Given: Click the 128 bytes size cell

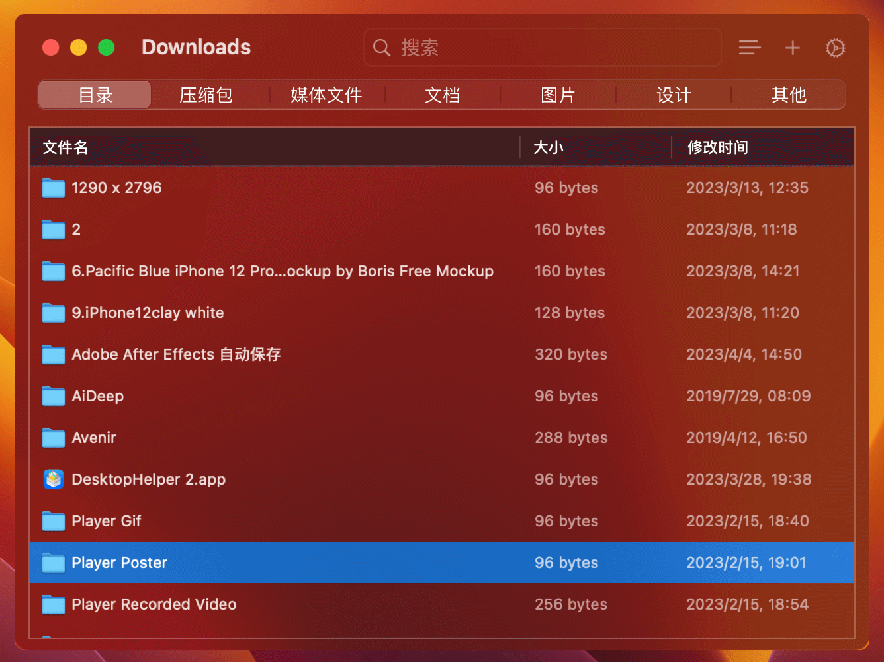Looking at the screenshot, I should pos(570,313).
